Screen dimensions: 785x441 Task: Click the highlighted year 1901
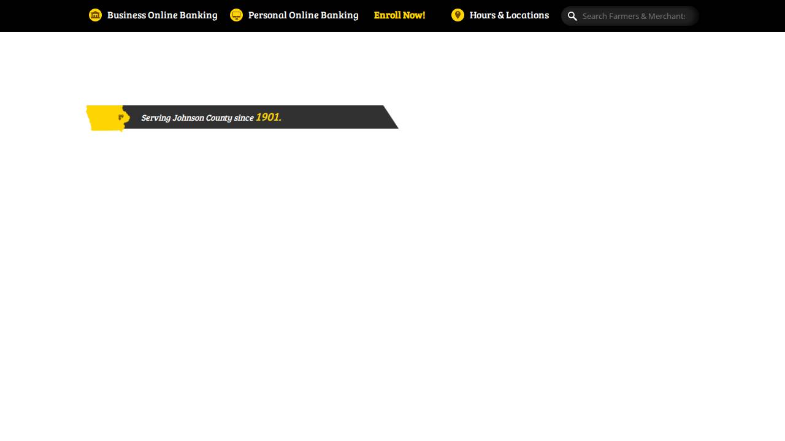point(267,117)
